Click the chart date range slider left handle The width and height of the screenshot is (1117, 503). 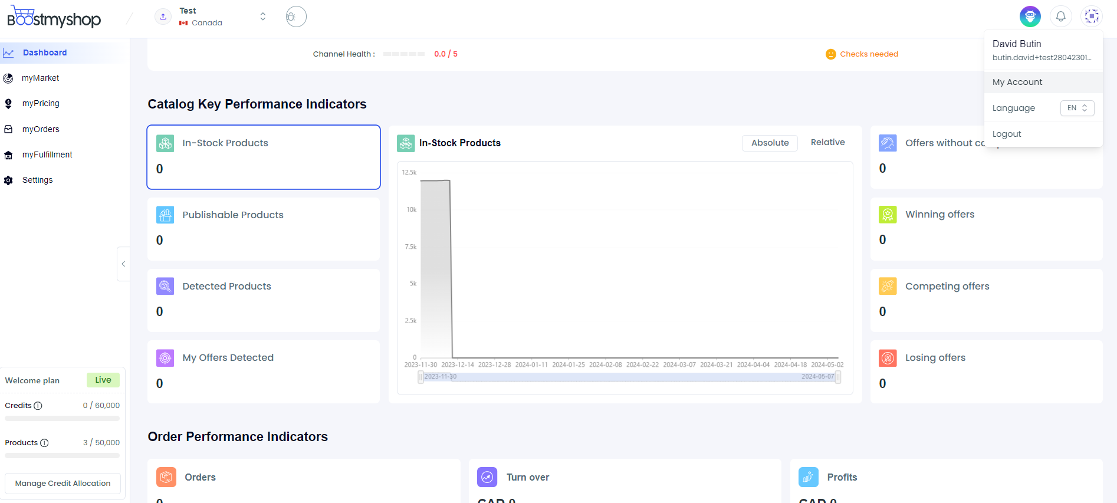click(420, 377)
